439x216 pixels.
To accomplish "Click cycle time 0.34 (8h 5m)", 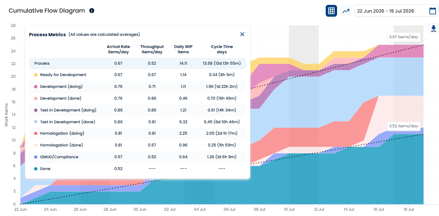I will click(x=222, y=75).
